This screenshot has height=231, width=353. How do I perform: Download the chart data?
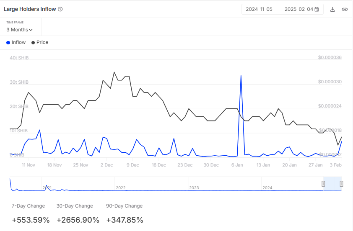click(332, 9)
